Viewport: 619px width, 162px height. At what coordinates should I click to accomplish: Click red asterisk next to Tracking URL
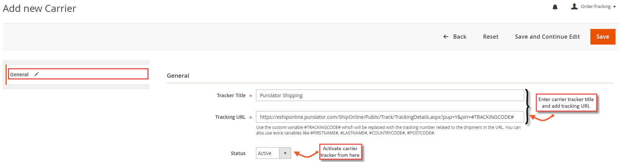(250, 118)
